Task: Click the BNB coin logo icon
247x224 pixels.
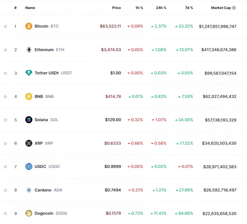Action: tap(29, 96)
